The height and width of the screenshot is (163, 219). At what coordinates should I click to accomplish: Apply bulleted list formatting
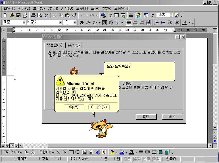coord(163,23)
